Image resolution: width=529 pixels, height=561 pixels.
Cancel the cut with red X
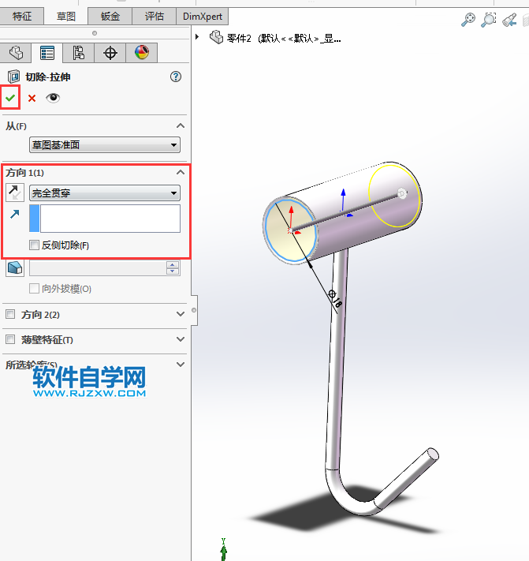point(32,98)
